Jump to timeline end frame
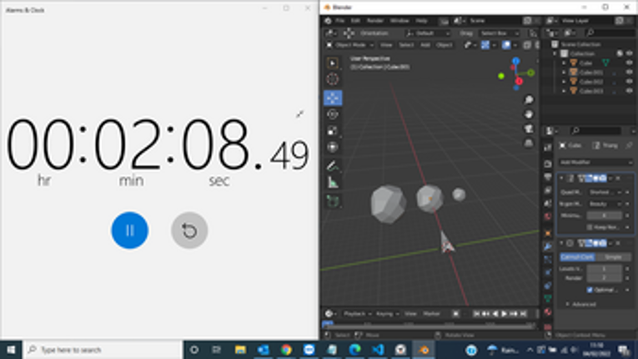638x359 pixels. tap(524, 313)
